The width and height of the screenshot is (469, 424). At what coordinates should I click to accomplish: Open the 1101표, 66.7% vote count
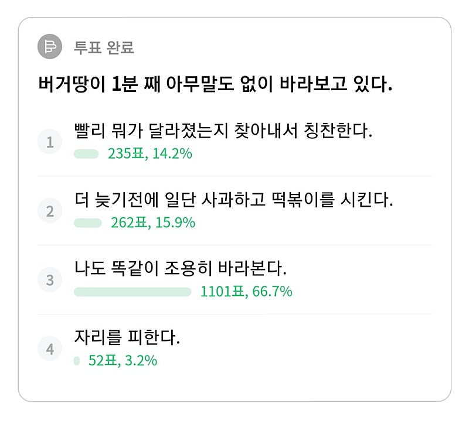point(246,292)
